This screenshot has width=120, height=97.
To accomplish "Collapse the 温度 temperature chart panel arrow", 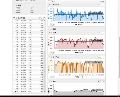I will pos(49,81).
